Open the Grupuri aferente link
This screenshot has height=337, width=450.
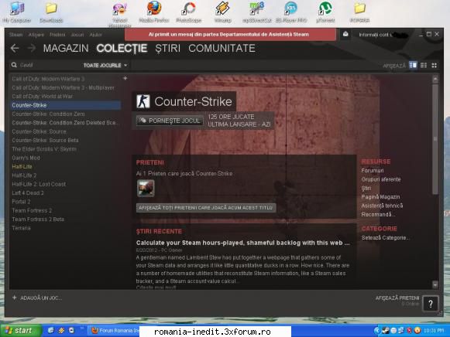click(381, 179)
